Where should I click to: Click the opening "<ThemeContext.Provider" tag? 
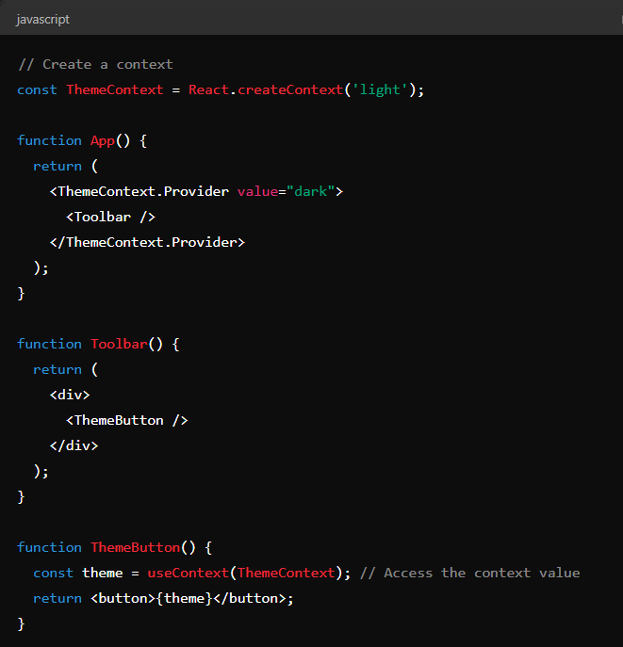tap(139, 192)
